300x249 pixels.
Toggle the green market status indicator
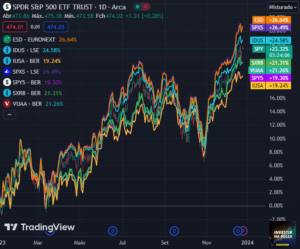point(138,7)
